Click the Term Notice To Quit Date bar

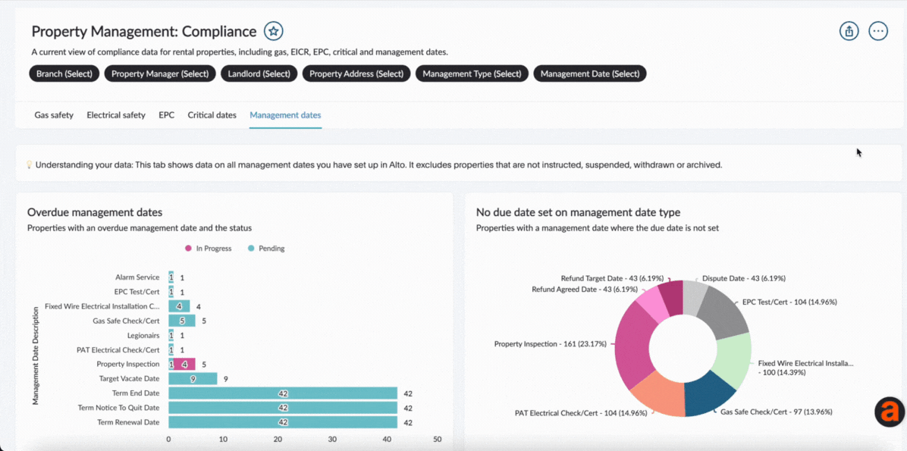pos(283,408)
